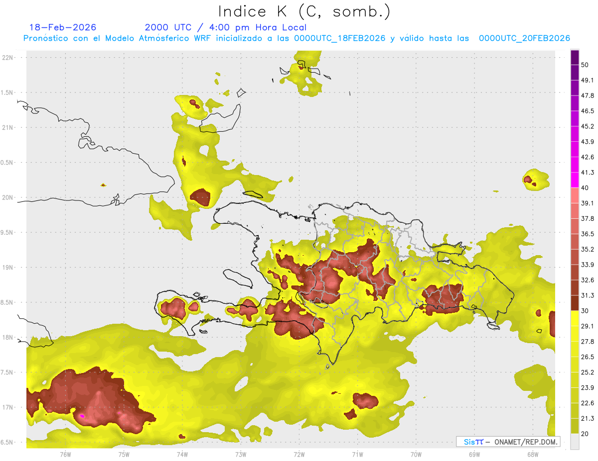The image size is (598, 461).
Task: Select the '18-Feb-2026' date label
Action: (x=63, y=27)
